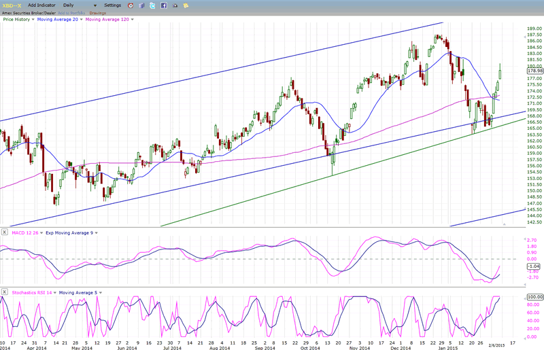Expand the Price History dropdown arrow

(33, 20)
